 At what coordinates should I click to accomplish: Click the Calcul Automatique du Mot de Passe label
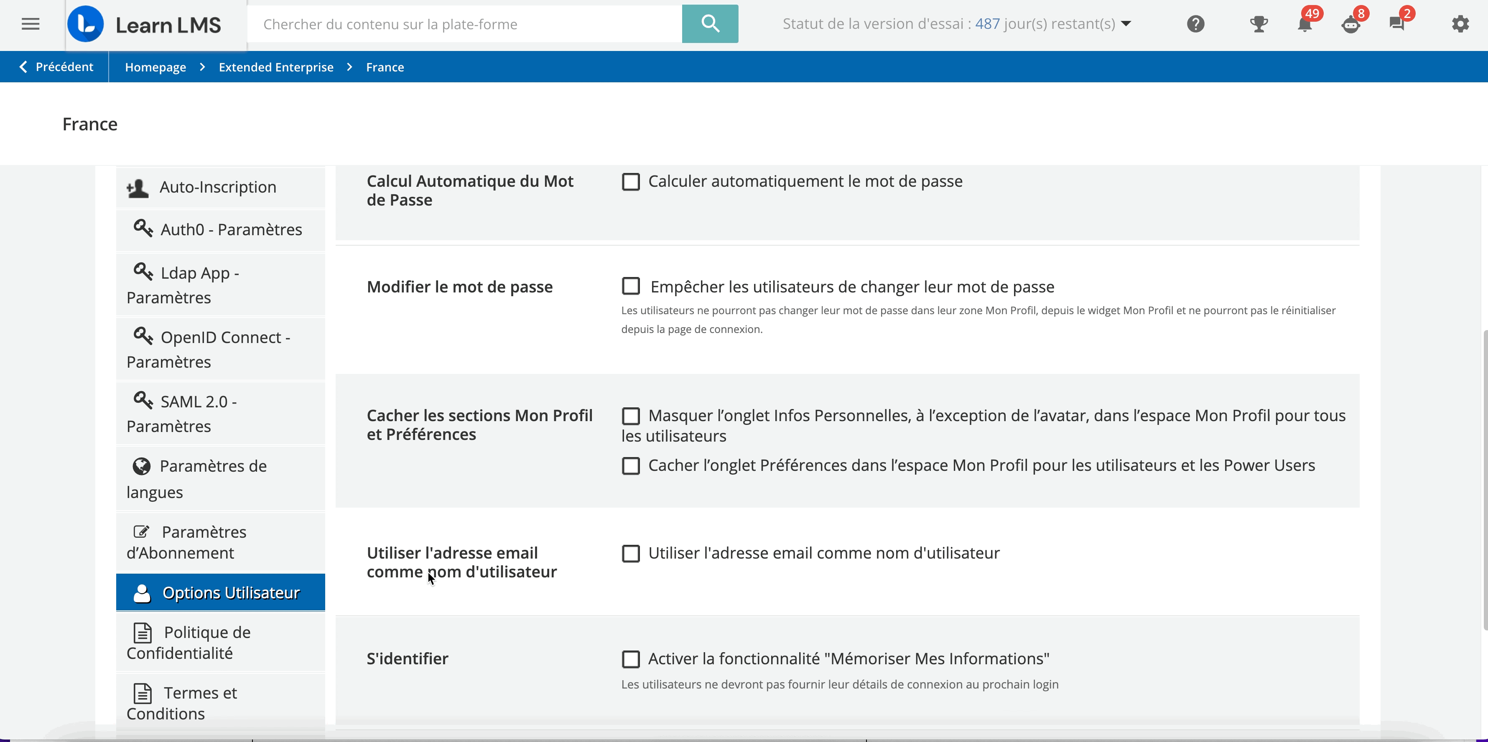[x=470, y=191]
